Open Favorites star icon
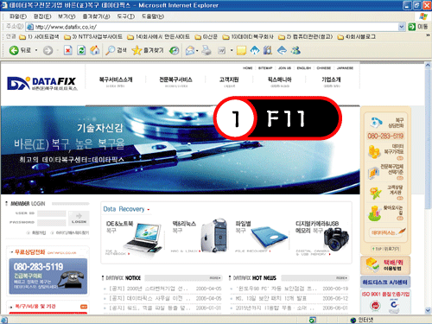 click(x=137, y=50)
